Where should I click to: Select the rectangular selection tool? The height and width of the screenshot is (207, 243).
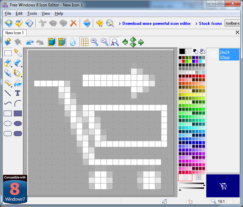[8, 53]
